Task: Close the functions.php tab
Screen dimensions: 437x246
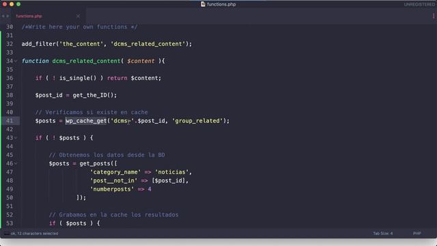Action: (78, 16)
